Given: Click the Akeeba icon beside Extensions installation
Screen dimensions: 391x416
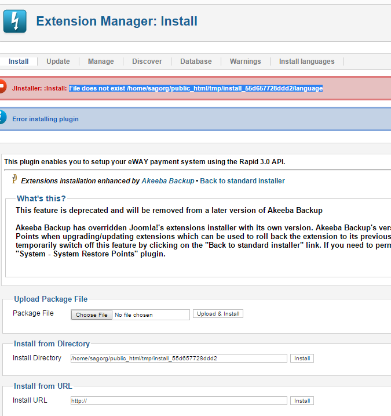Looking at the screenshot, I should (x=14, y=180).
